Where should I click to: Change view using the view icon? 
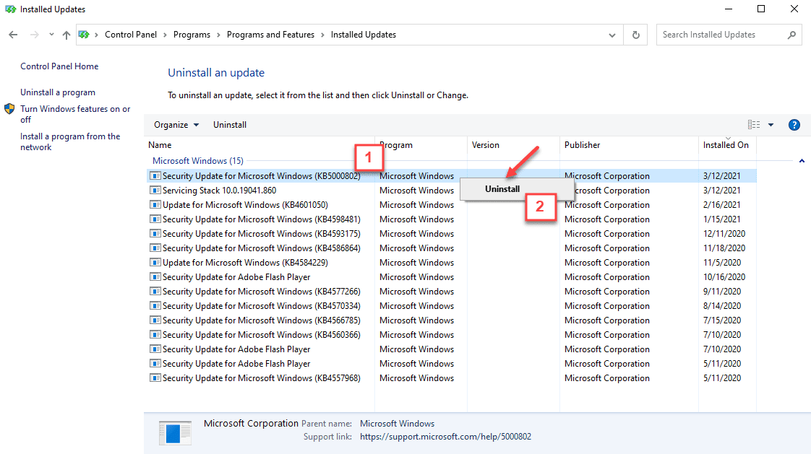click(x=754, y=124)
